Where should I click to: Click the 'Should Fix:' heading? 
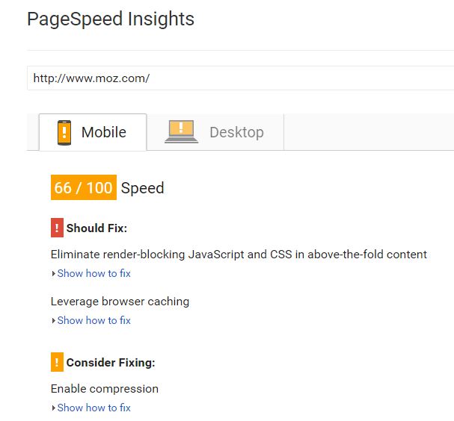click(x=96, y=228)
